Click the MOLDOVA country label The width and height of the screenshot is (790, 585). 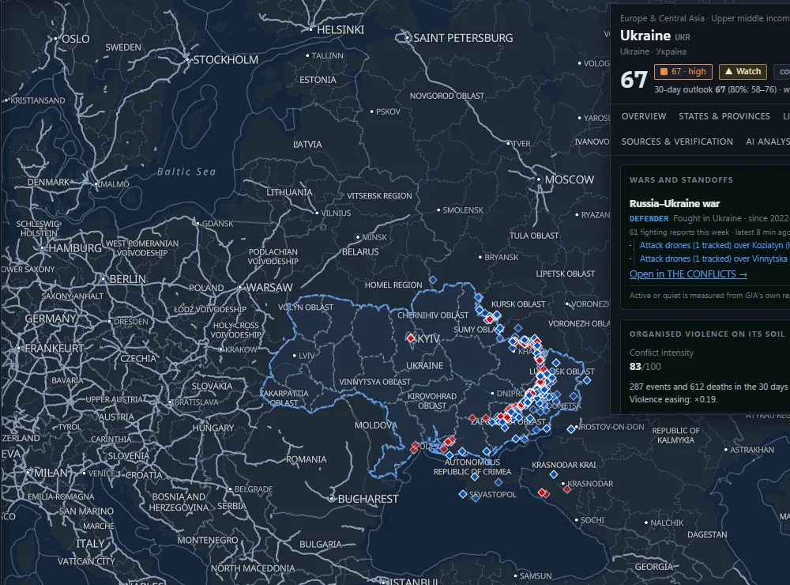(x=376, y=425)
